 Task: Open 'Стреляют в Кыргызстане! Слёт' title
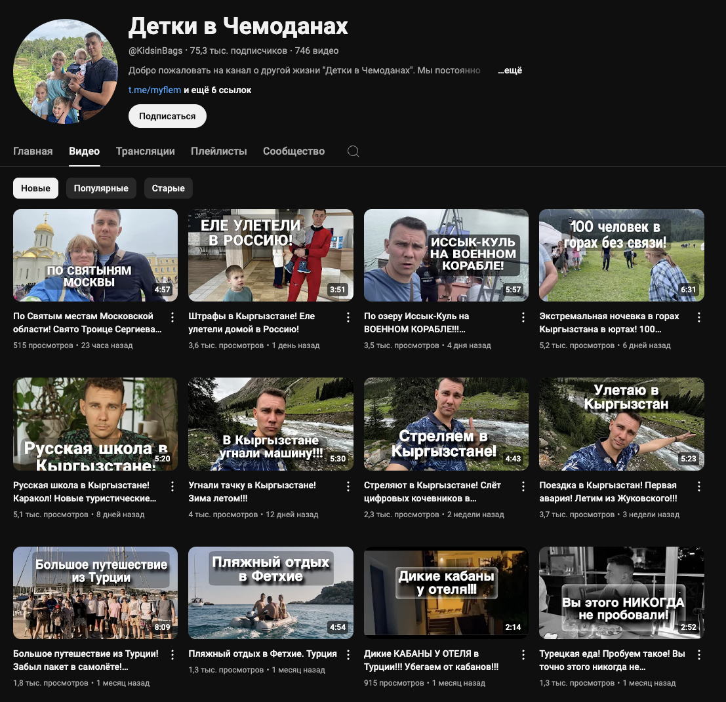click(432, 492)
